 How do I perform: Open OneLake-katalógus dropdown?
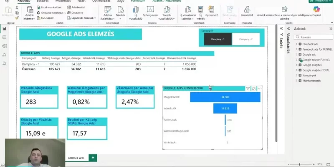[51, 13]
